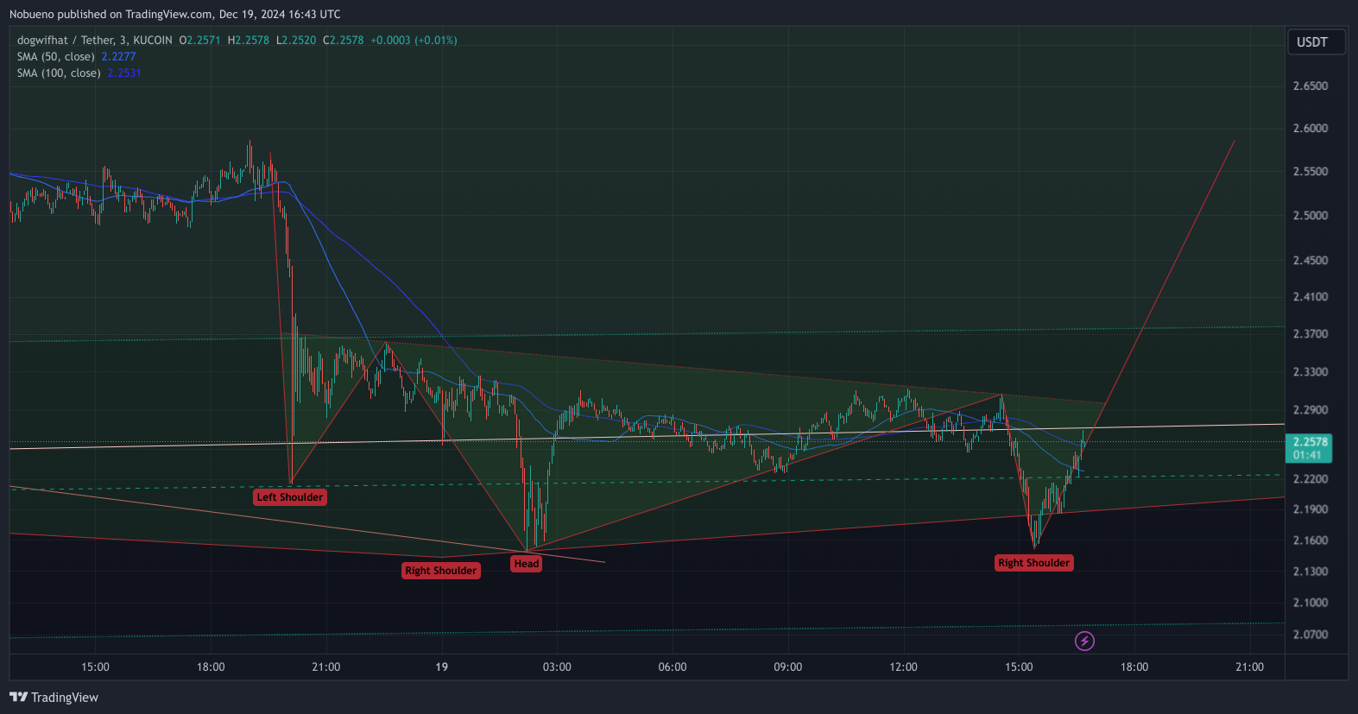Click the SMA (50, close) indicator legend

(x=56, y=57)
